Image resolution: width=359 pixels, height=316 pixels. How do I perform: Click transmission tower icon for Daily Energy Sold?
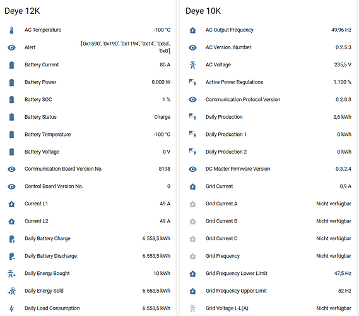click(12, 291)
